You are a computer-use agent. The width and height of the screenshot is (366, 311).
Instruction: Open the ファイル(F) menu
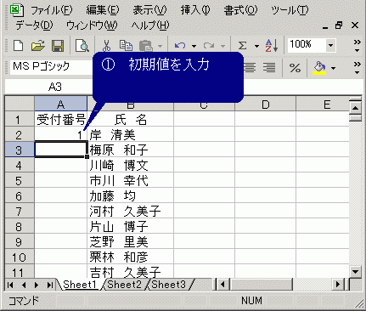[x=51, y=10]
